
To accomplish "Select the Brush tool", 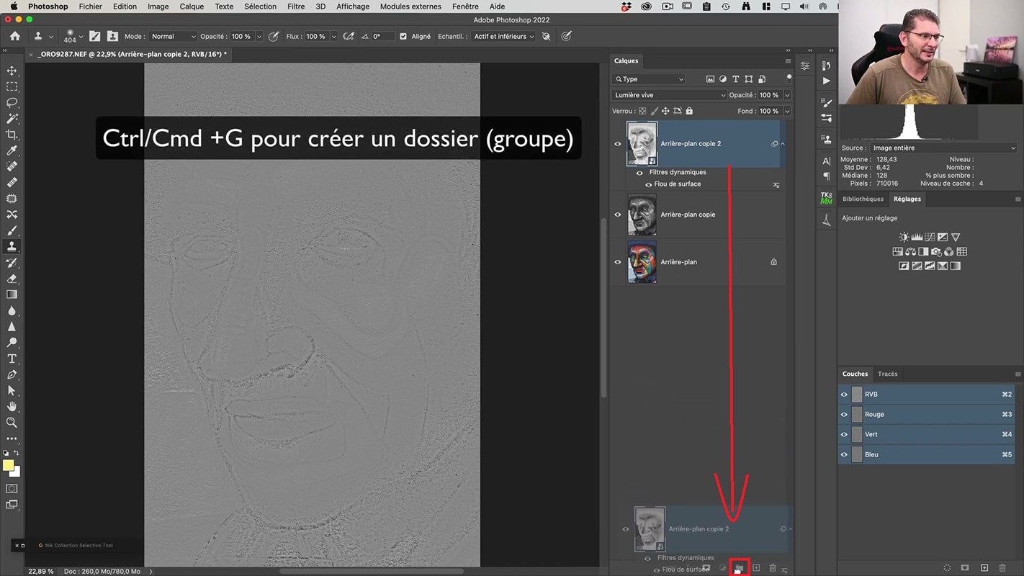I will pos(12,230).
